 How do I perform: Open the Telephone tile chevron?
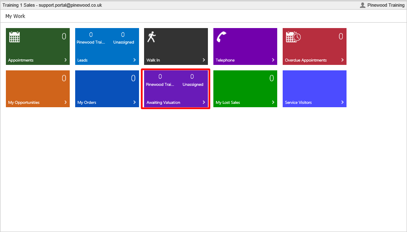click(273, 60)
